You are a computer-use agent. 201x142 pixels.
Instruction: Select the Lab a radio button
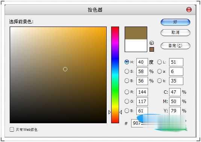point(159,71)
